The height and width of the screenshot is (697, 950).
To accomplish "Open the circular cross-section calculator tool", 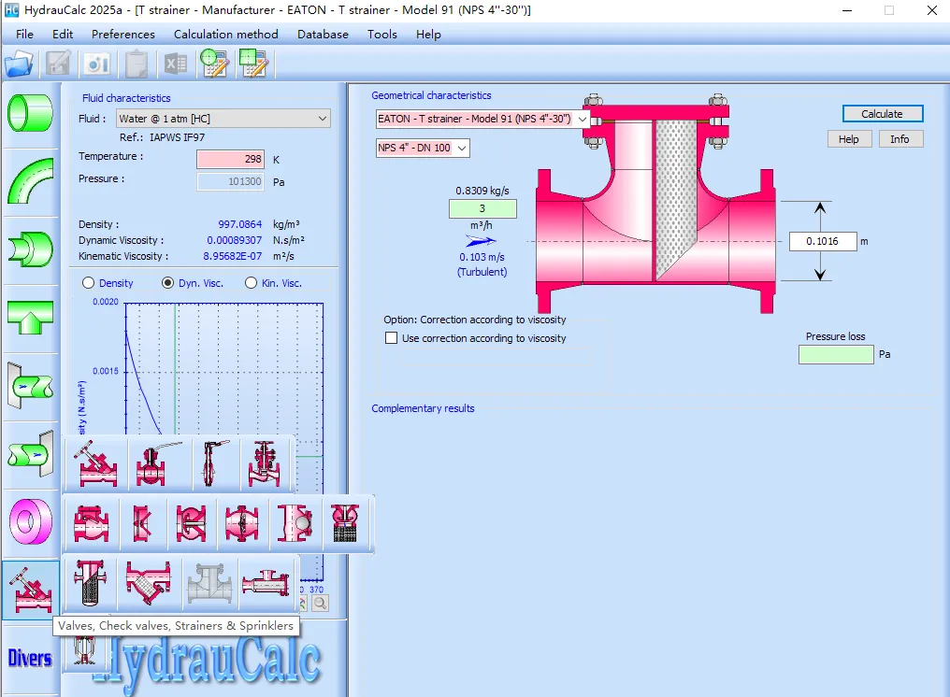I will pyautogui.click(x=214, y=64).
